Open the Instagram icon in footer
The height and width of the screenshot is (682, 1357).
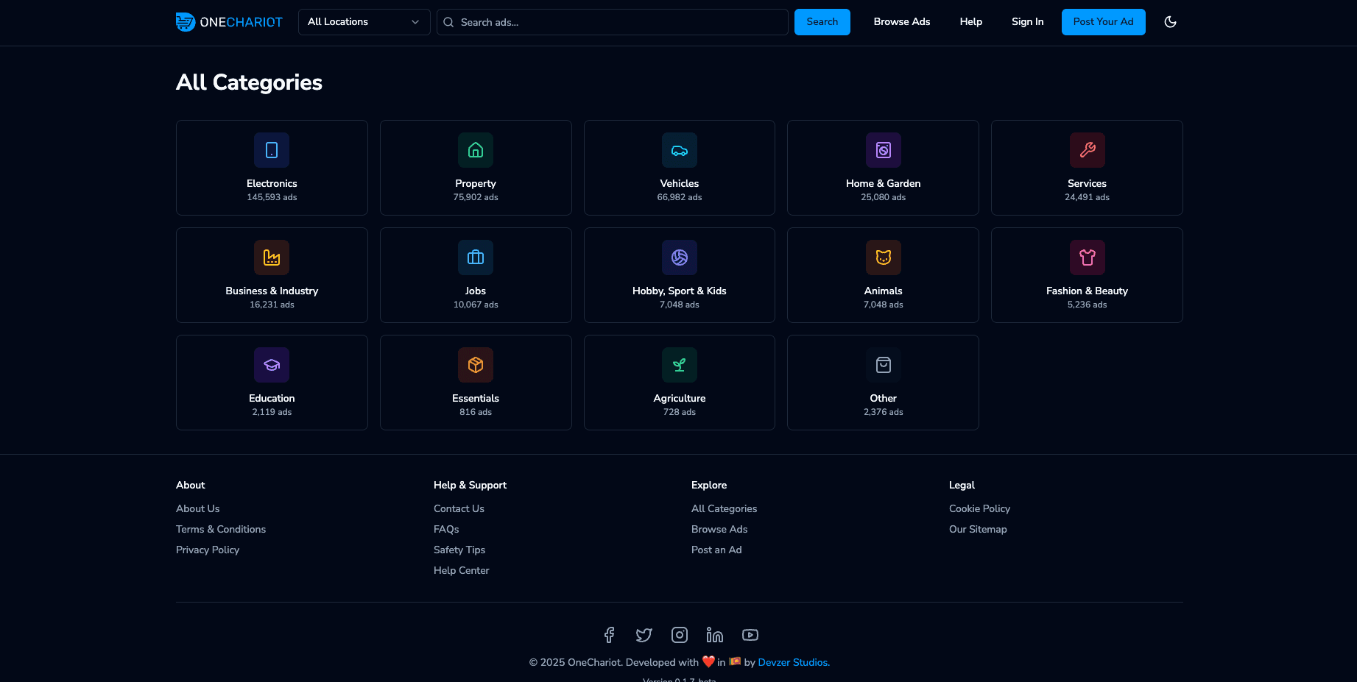680,635
